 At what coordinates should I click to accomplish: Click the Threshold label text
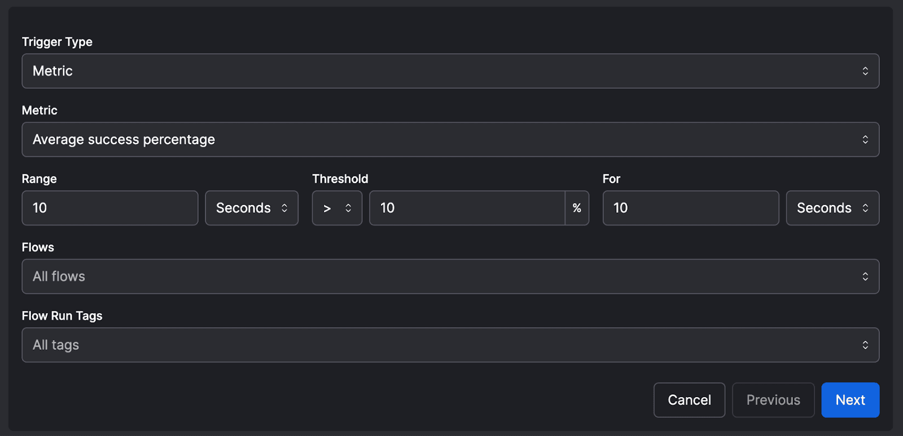[x=340, y=179]
